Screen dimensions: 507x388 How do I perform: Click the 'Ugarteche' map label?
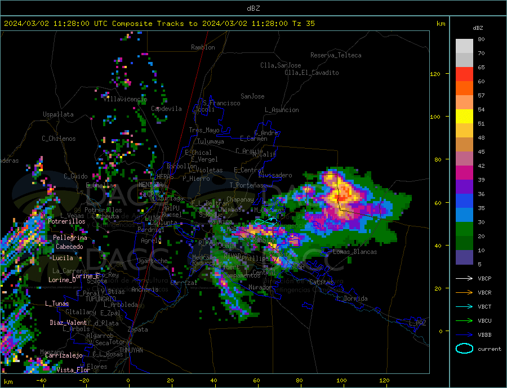(x=152, y=261)
